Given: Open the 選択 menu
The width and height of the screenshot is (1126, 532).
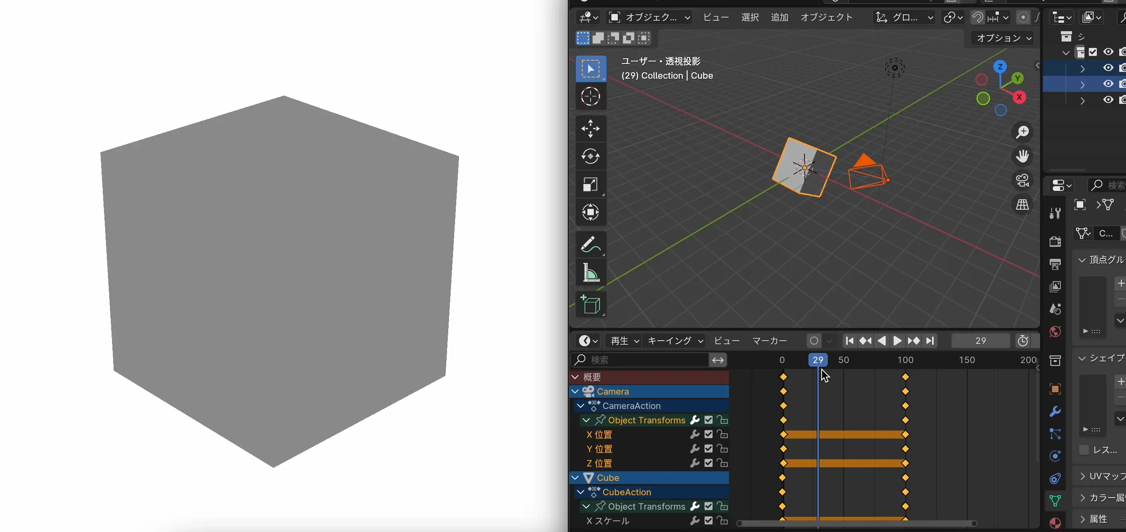Looking at the screenshot, I should [750, 18].
